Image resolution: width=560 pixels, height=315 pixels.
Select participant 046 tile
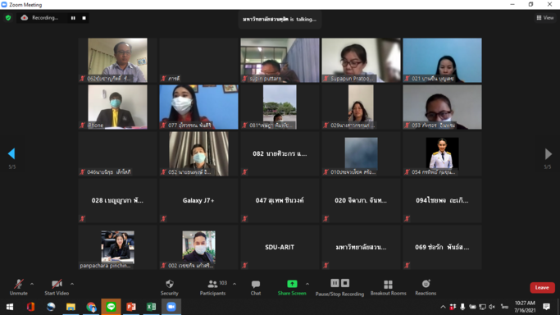tap(117, 153)
